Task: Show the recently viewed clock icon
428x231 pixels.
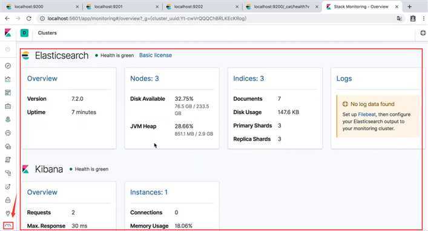Action: [8, 49]
